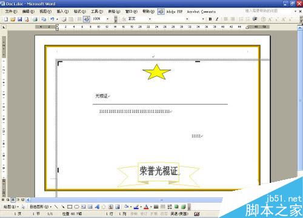The width and height of the screenshot is (303, 218).
Task: Click the Undo arrow icon
Action: 52,19
